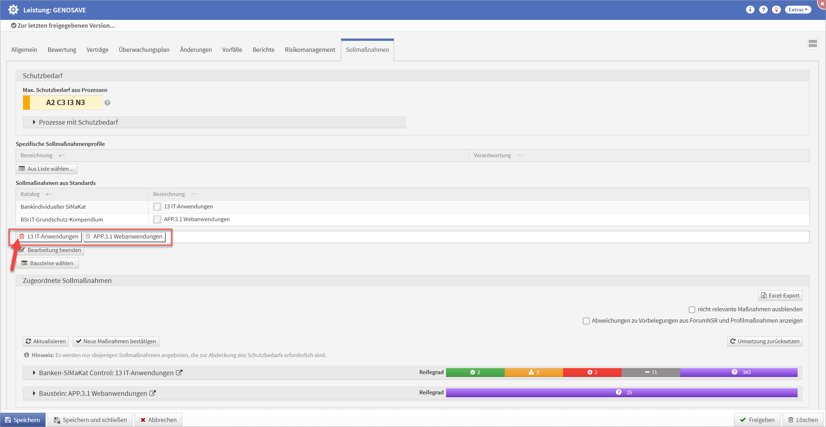Viewport: 826px width, 427px height.
Task: Expand Banken-SiMaKat Control 13 IT-Anwendungen row
Action: pos(34,373)
